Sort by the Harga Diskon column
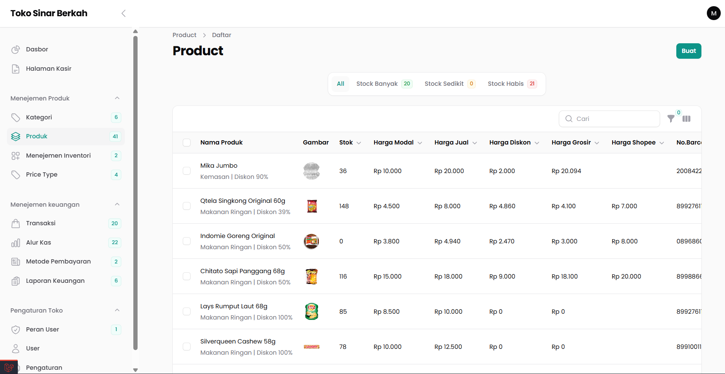The width and height of the screenshot is (725, 374). (x=514, y=143)
